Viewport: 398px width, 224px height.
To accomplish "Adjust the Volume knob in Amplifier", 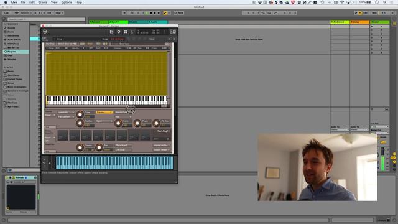I will click(x=80, y=147).
